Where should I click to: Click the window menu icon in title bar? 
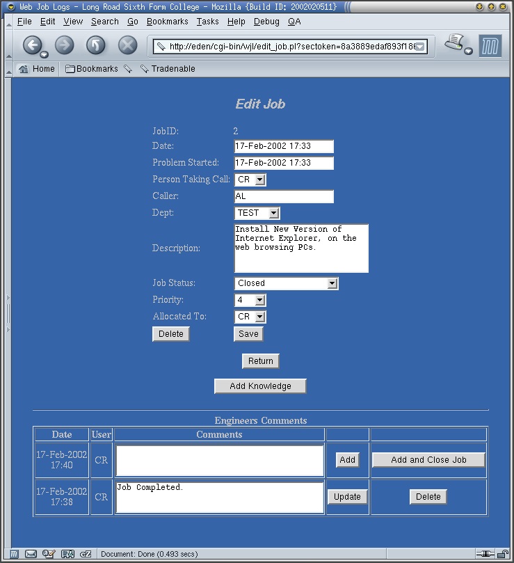[x=11, y=7]
